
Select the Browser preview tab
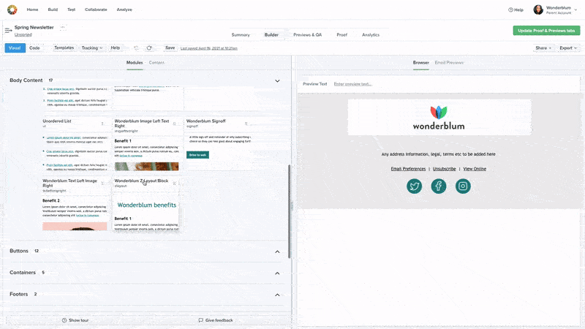(421, 63)
